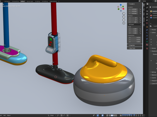Open the Particles properties tab
Image resolution: width=157 pixels, height=117 pixels.
pos(147,33)
